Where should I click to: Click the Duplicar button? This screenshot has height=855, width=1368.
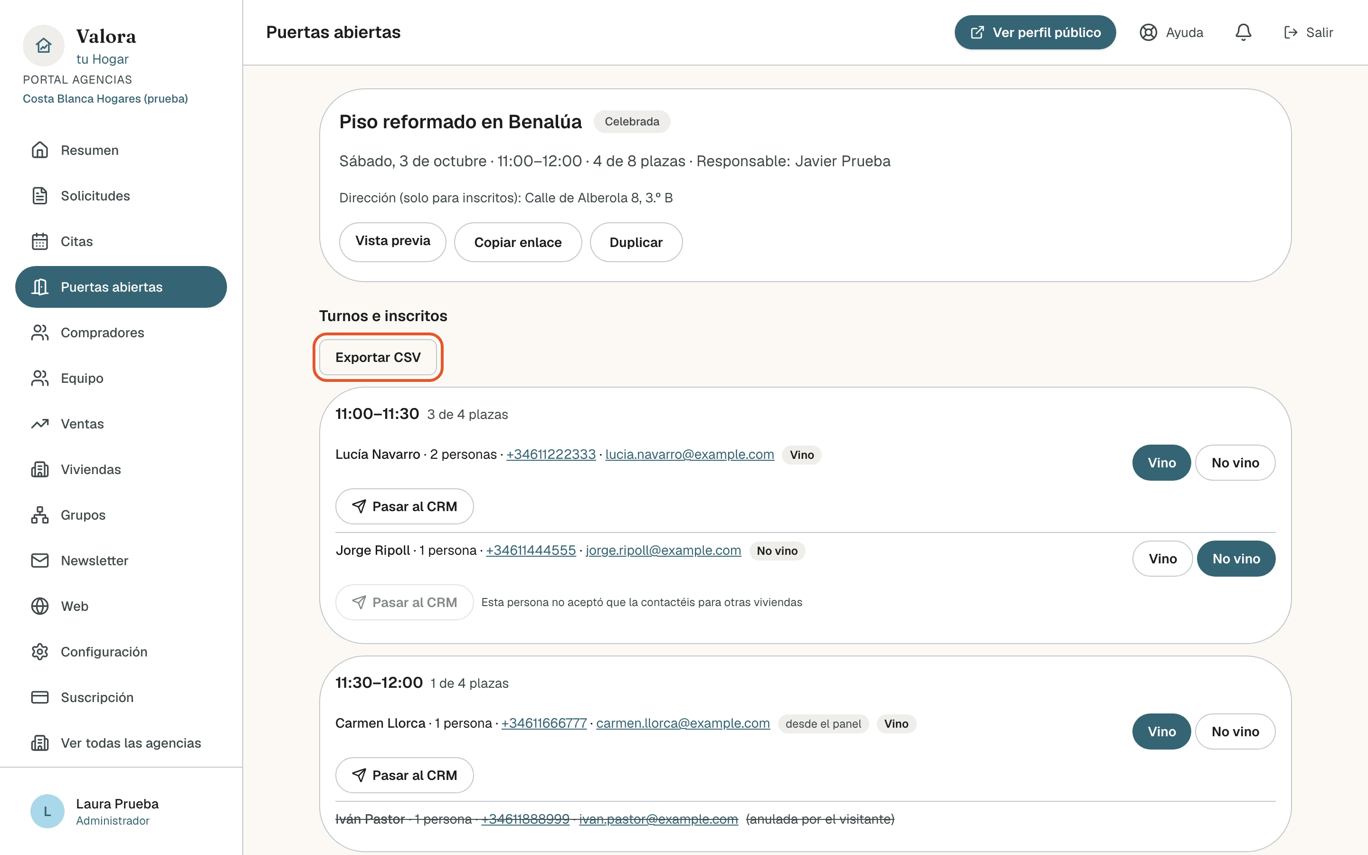636,242
